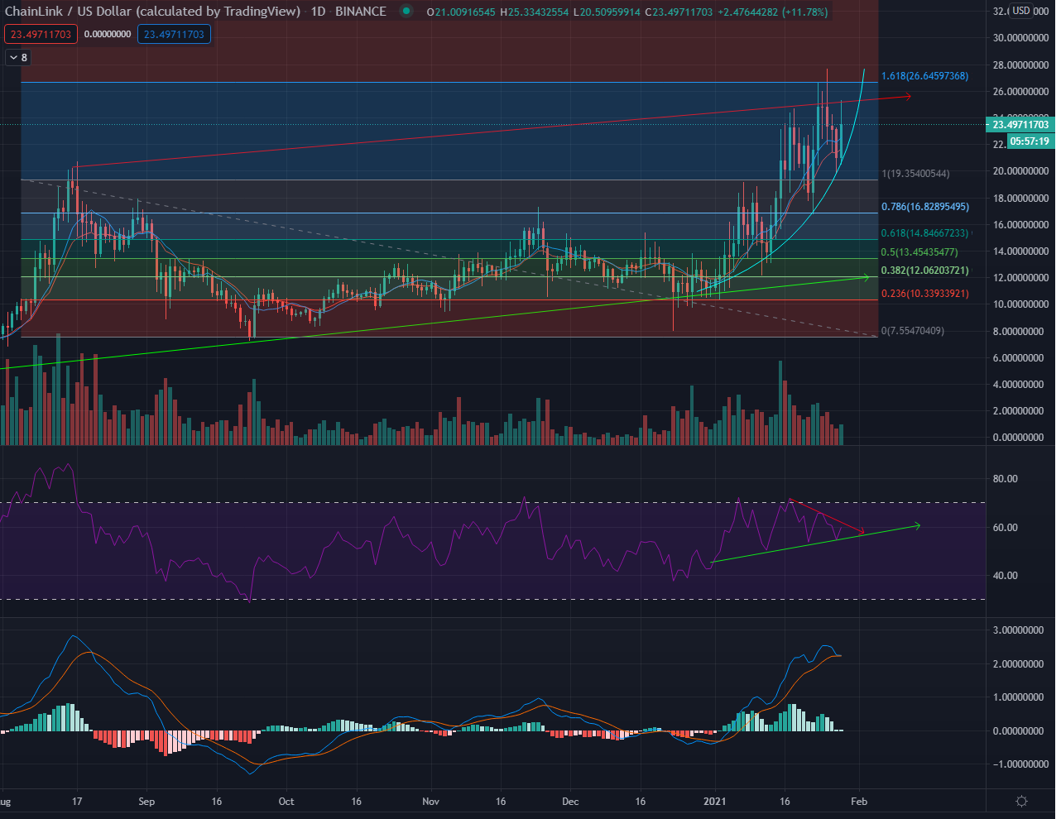The height and width of the screenshot is (819, 1061).
Task: Click the 0.618(14.84667233) Fibonacci label
Action: click(x=924, y=233)
